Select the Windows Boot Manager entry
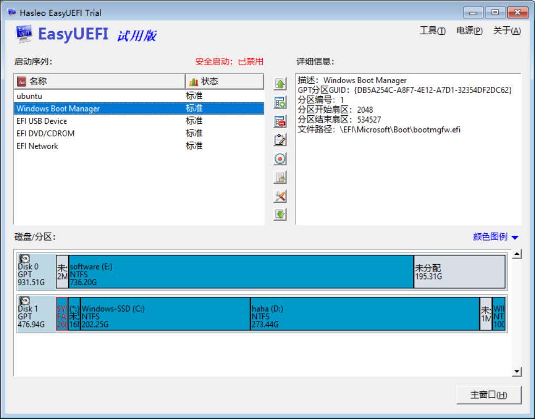The height and width of the screenshot is (419, 535). pos(139,108)
